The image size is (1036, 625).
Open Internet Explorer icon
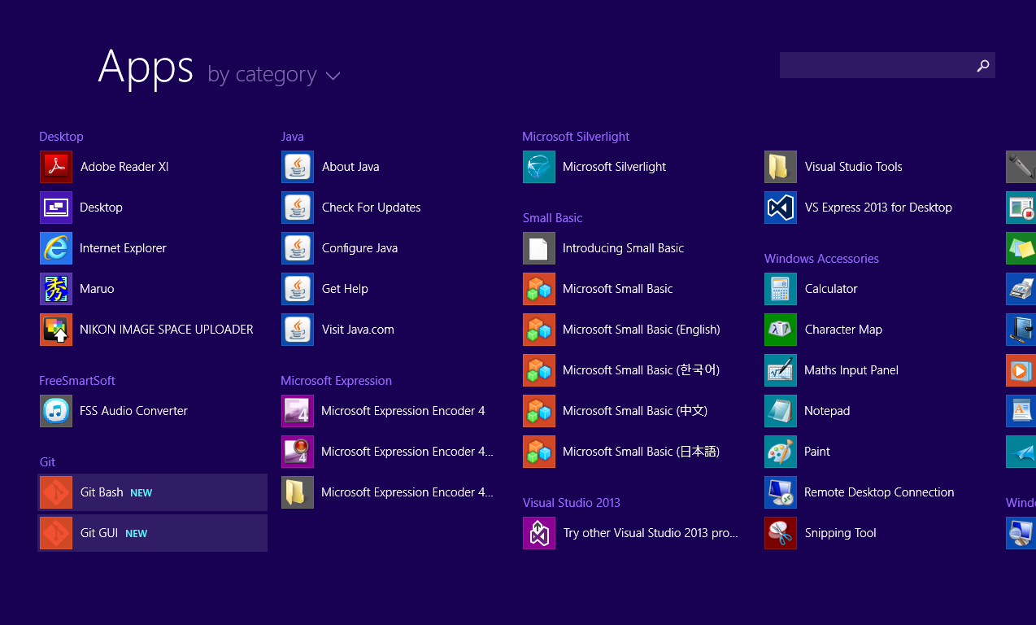pyautogui.click(x=56, y=248)
